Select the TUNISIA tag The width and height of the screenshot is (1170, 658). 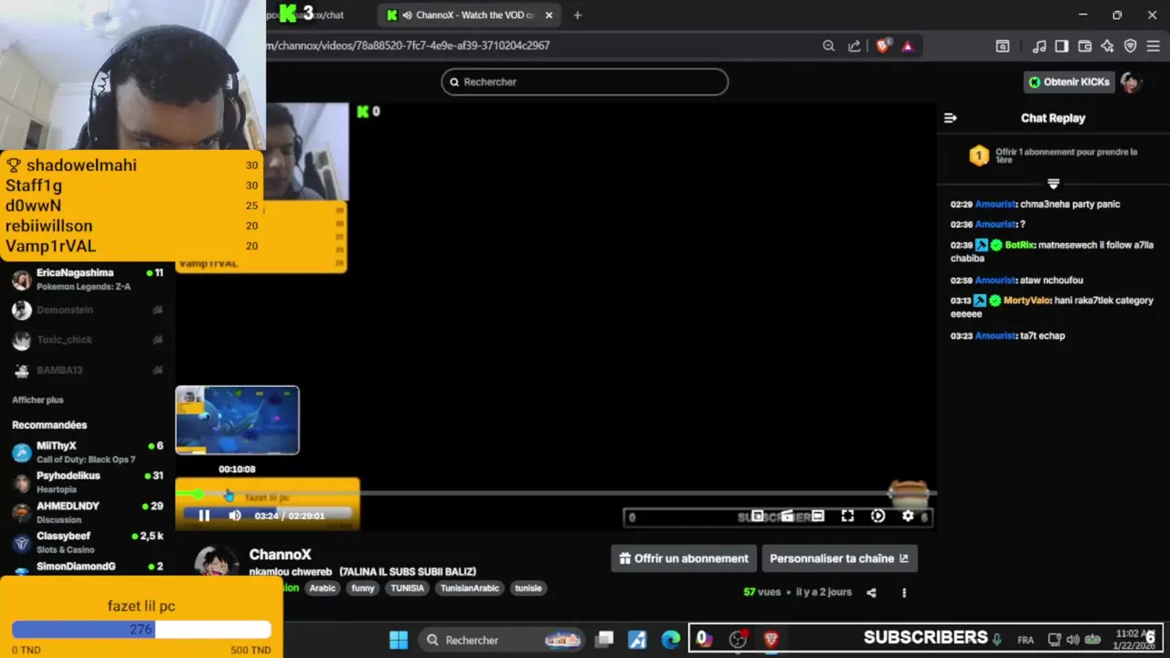click(407, 589)
